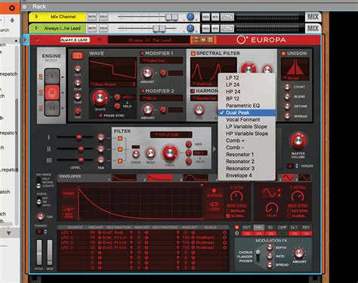This screenshot has height=283, width=358.
Task: Toggle the Wave engine ON button
Action: coord(78,56)
